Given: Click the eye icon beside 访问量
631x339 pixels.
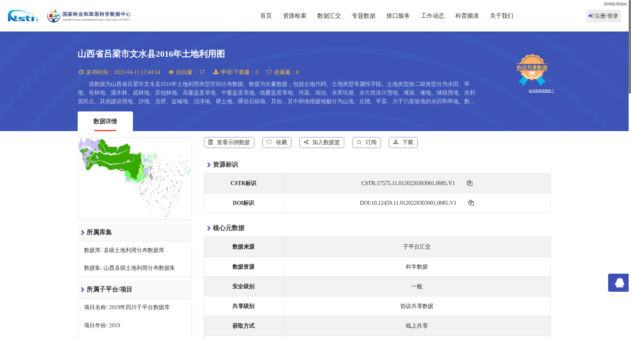Looking at the screenshot, I should tap(171, 72).
